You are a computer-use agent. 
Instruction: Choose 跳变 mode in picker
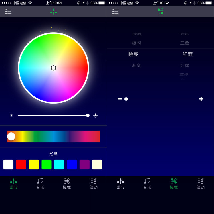(x=134, y=54)
